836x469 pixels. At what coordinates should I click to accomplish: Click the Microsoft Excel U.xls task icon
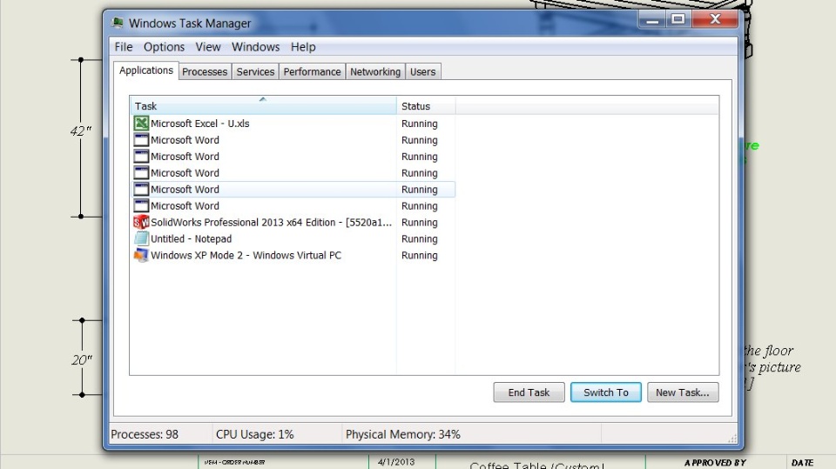(141, 123)
